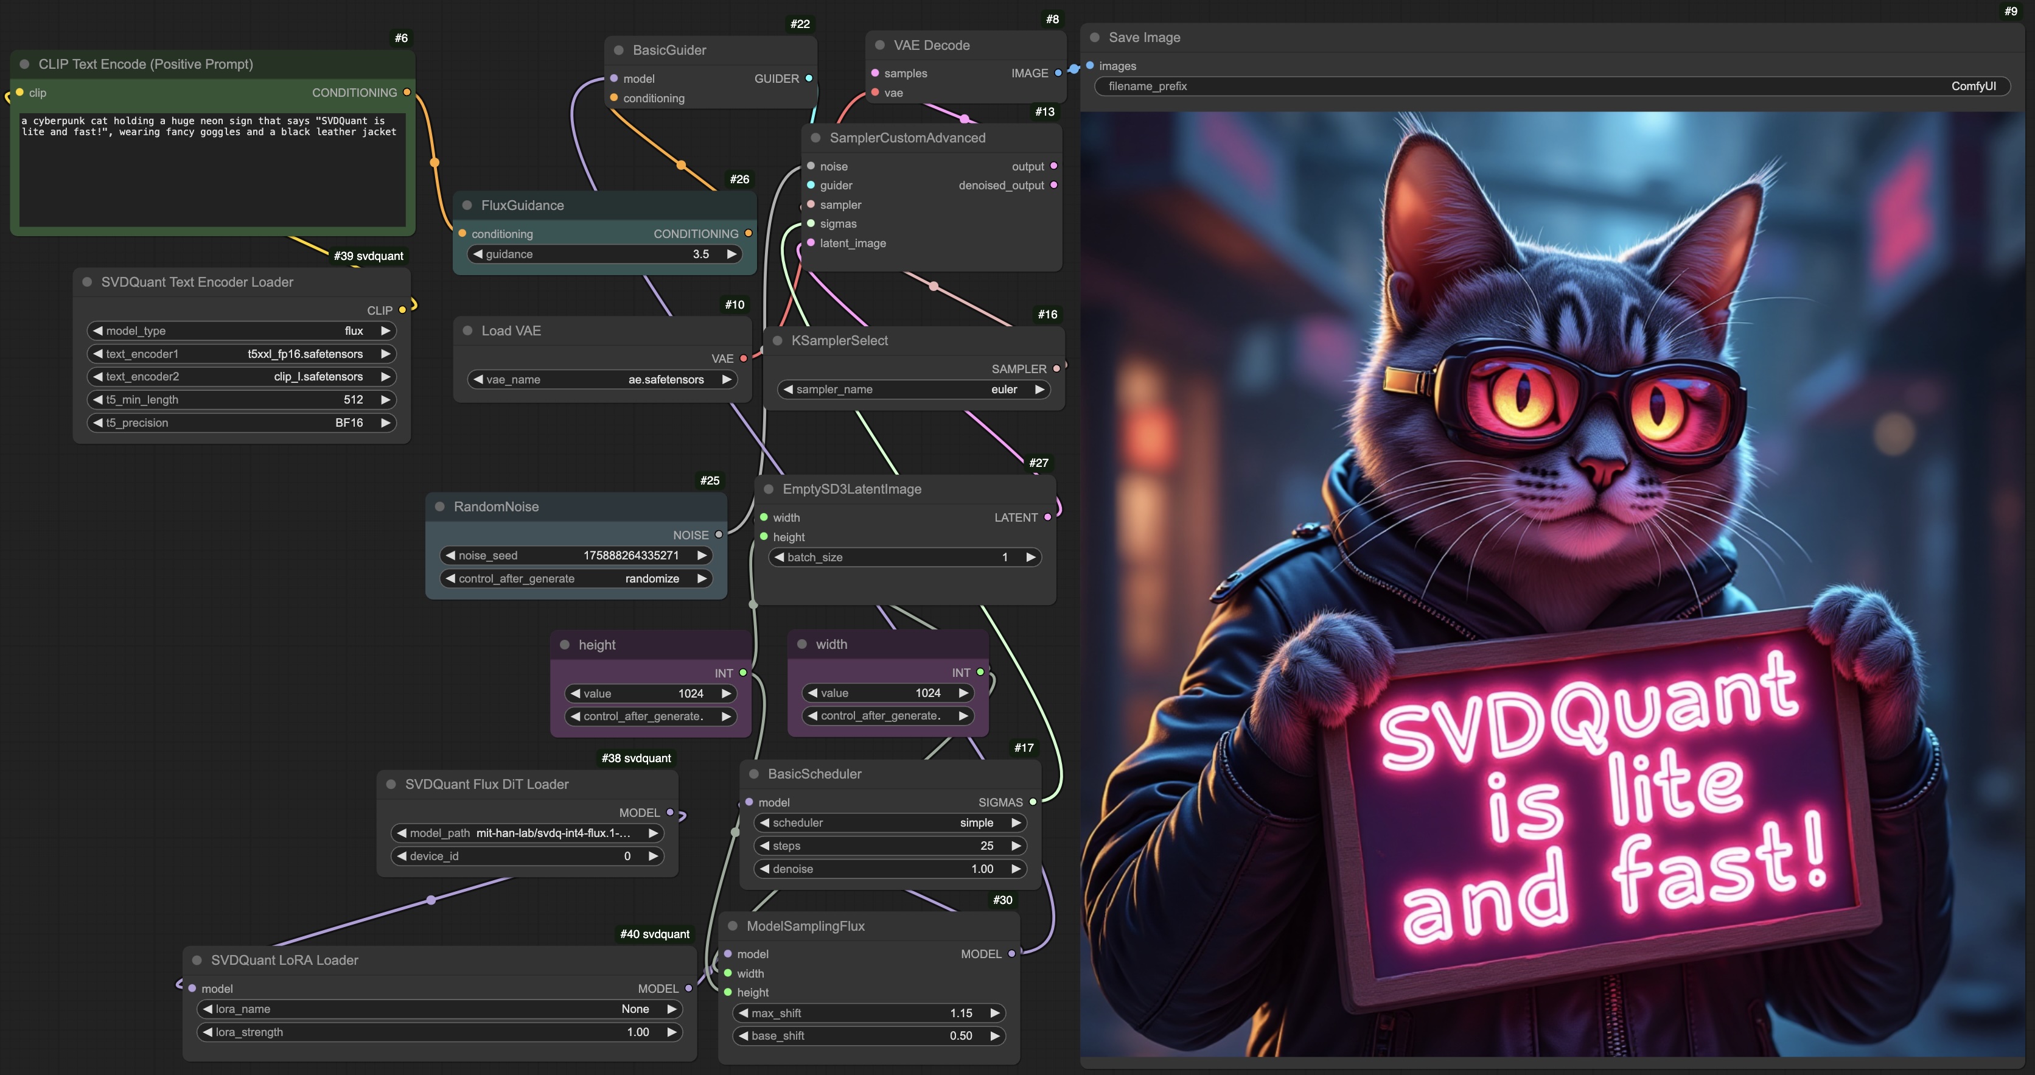
Task: Collapse the Save Image node via its dot
Action: [x=1095, y=37]
